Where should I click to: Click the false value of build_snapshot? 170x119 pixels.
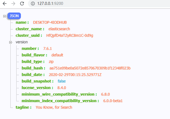[62, 81]
